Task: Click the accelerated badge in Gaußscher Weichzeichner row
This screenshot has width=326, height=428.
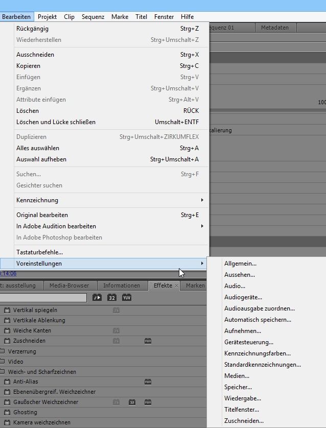Action: click(116, 402)
